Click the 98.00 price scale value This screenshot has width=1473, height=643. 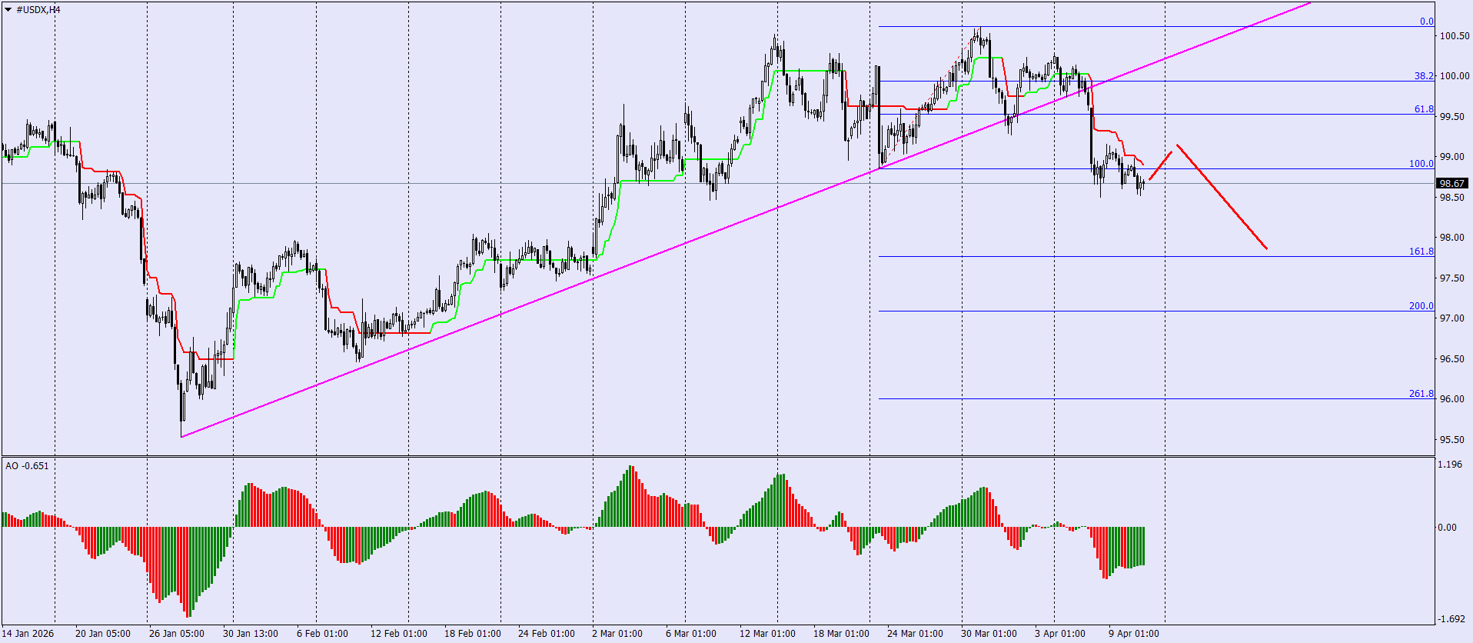coord(1452,238)
